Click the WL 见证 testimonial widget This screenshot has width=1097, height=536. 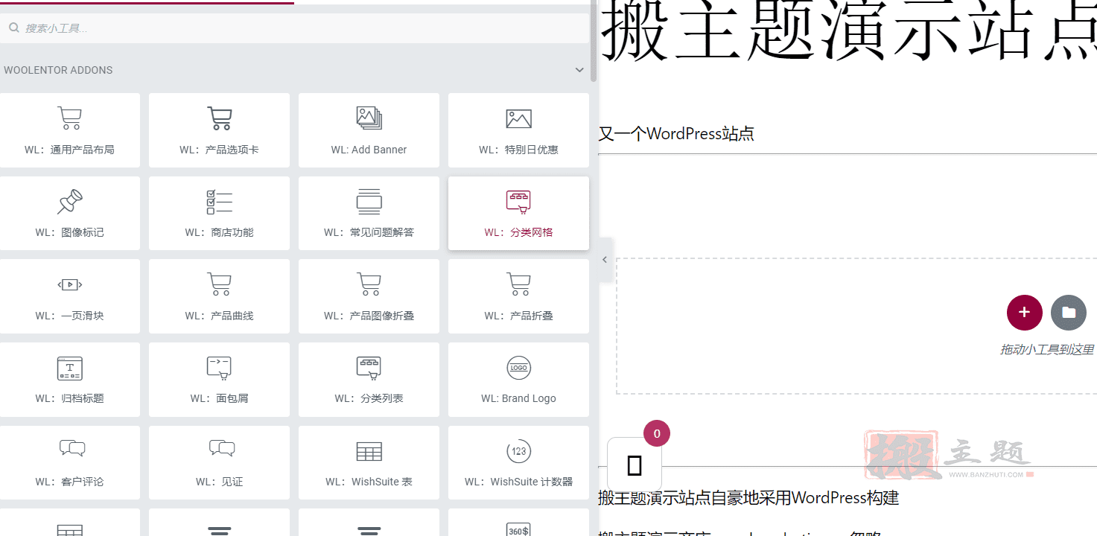pos(219,462)
